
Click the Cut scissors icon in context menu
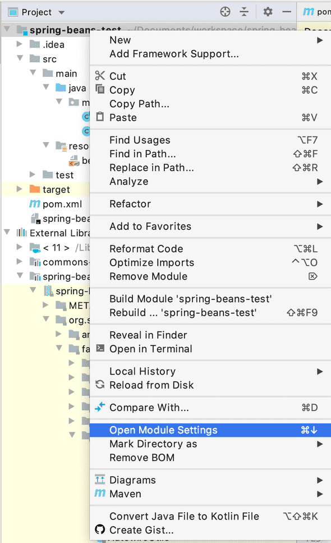coord(100,75)
